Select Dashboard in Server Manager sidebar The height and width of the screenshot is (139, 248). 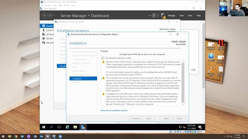47,26
